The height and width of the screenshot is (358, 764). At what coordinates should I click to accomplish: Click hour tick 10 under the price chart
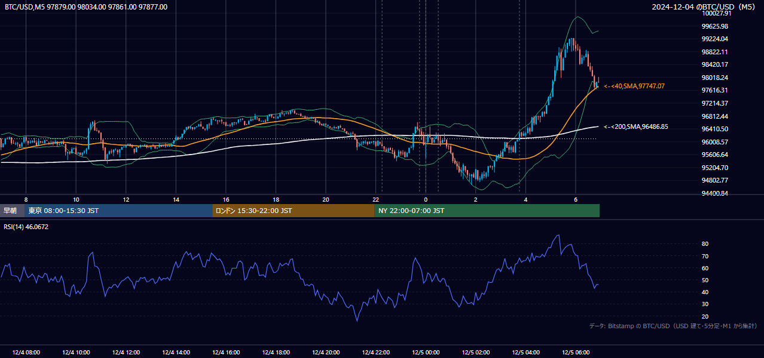click(x=76, y=199)
